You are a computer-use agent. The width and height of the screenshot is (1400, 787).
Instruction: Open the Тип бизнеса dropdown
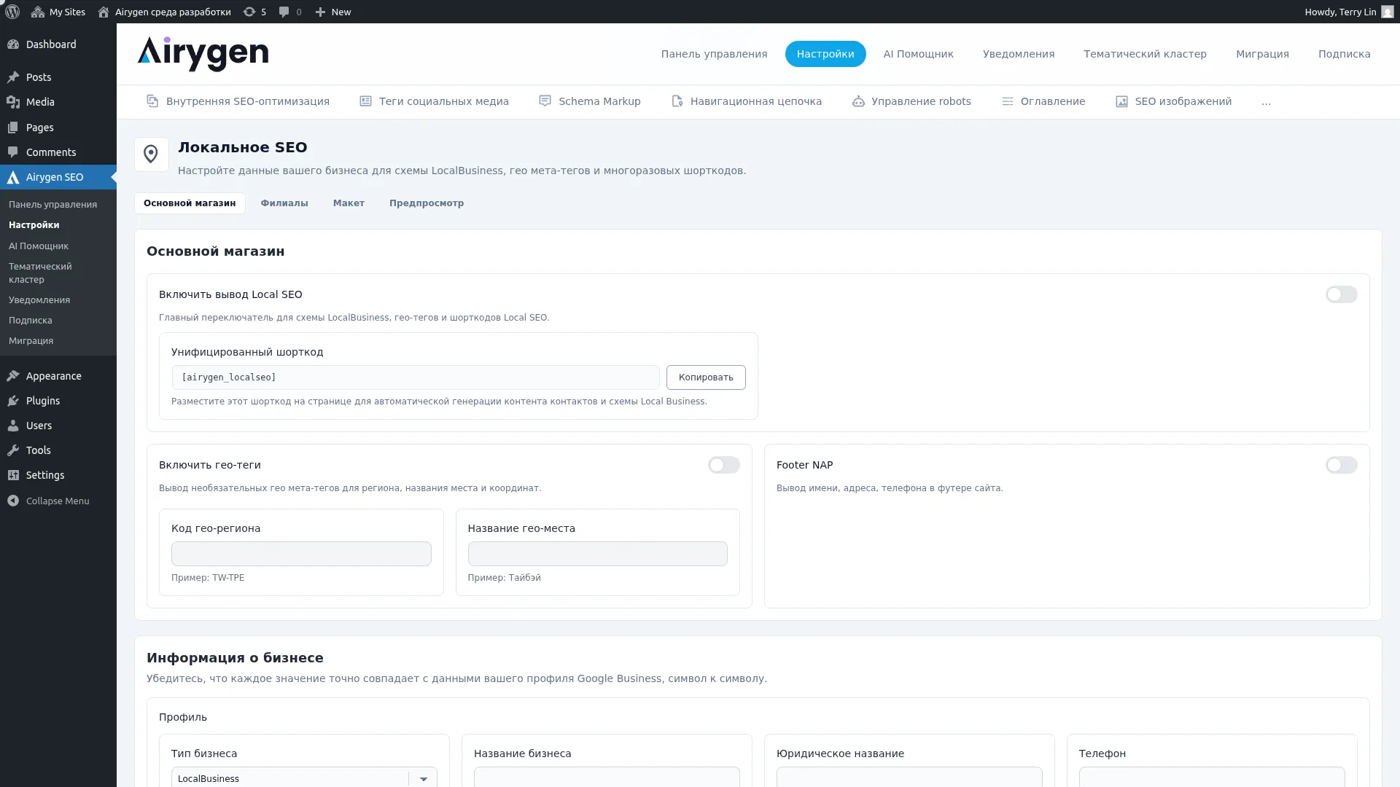coord(304,778)
